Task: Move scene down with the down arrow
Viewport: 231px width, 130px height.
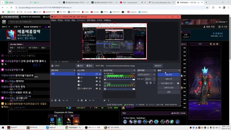Action: 67,100
